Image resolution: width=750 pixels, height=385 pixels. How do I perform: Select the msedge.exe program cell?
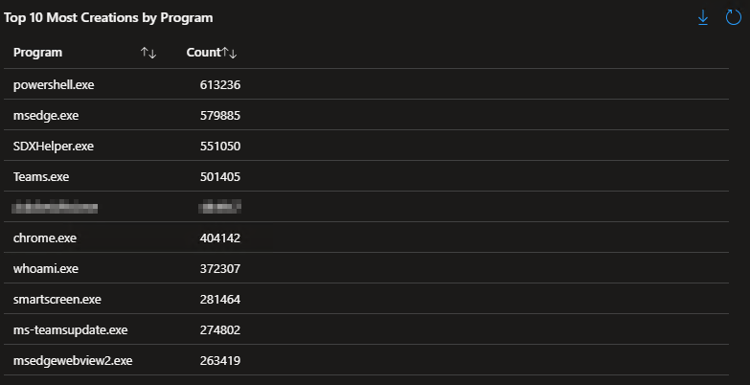[46, 115]
